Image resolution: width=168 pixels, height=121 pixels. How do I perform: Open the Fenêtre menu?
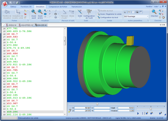[x=150, y=6]
